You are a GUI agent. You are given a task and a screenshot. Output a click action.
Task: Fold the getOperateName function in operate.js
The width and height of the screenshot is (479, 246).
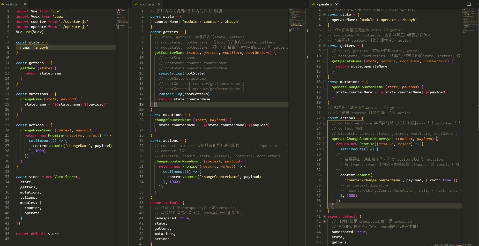click(325, 61)
